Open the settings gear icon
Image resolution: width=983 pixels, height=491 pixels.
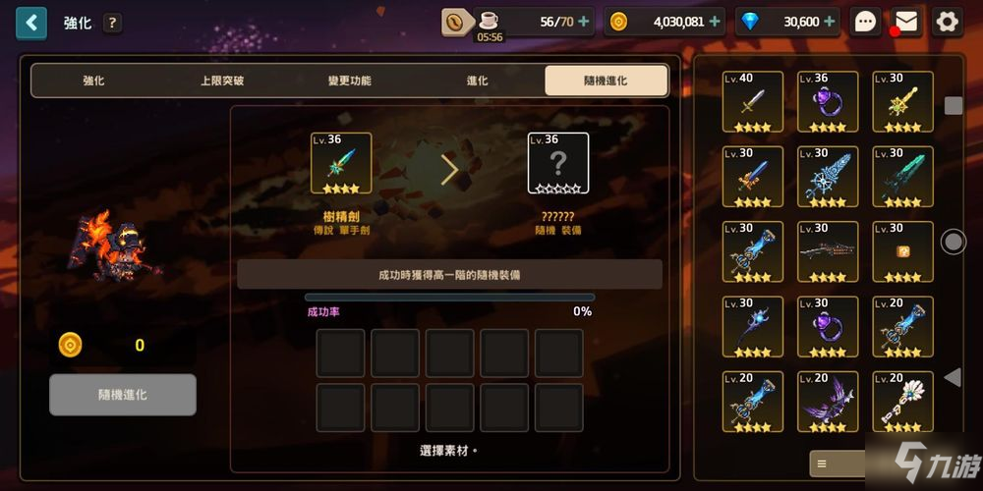coord(947,23)
